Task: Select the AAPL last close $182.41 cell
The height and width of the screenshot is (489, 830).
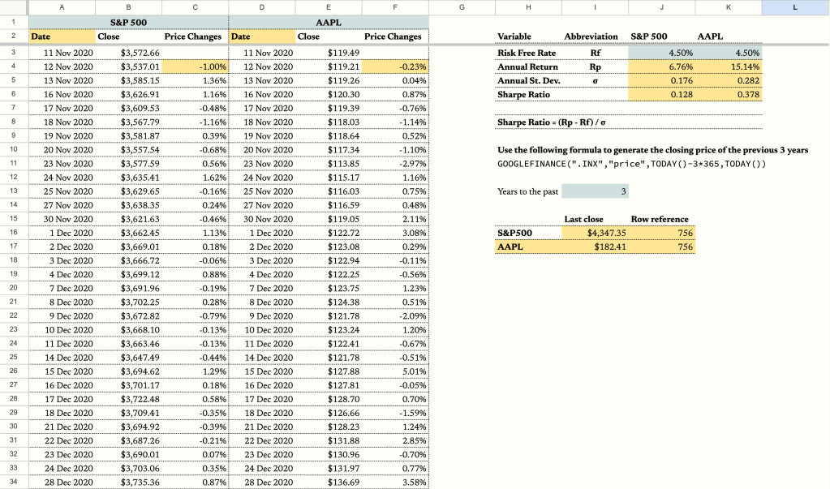Action: tap(595, 247)
